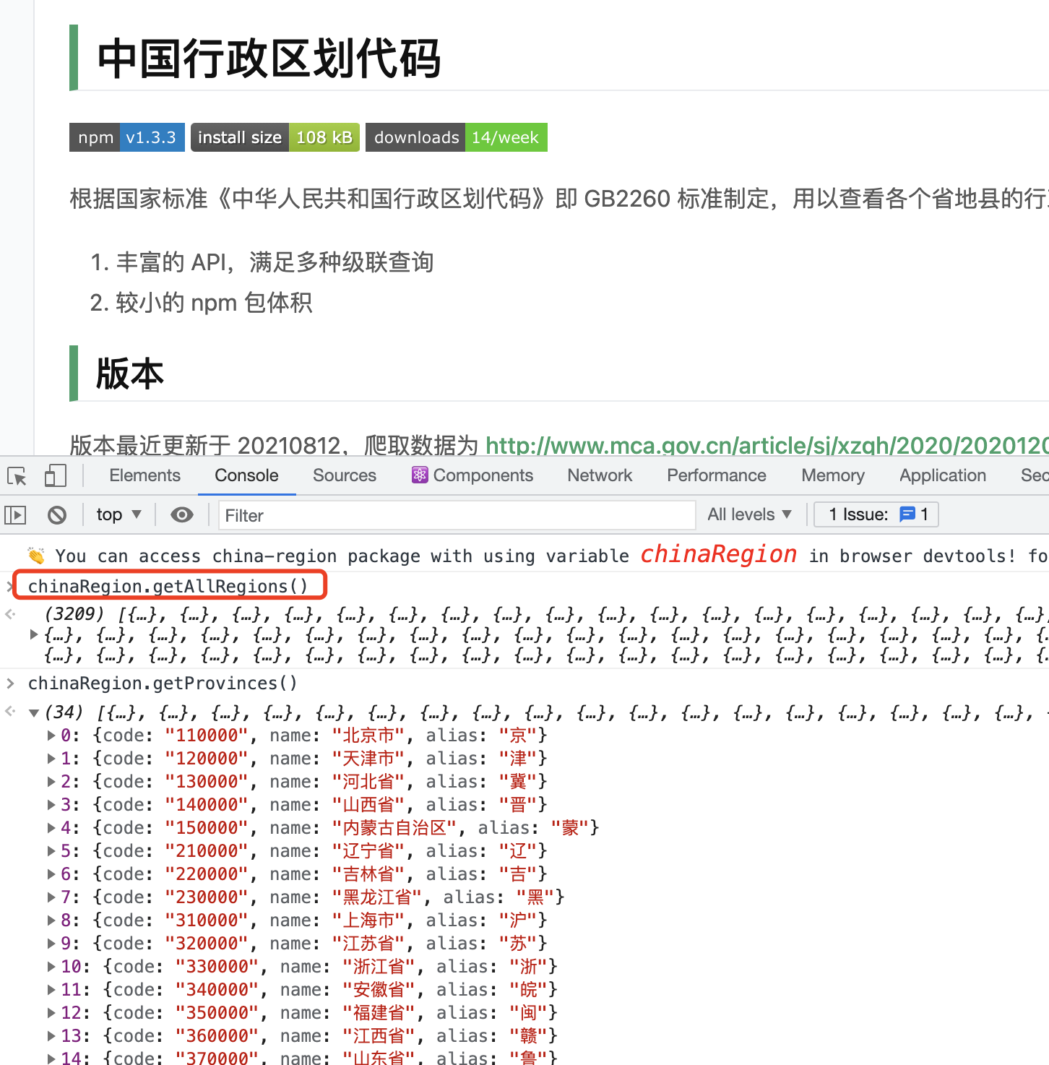Select the chinaRegion.getProvinces() command line

click(163, 683)
